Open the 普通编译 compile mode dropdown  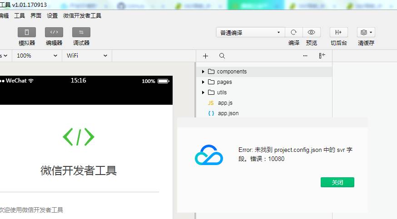[x=250, y=33]
